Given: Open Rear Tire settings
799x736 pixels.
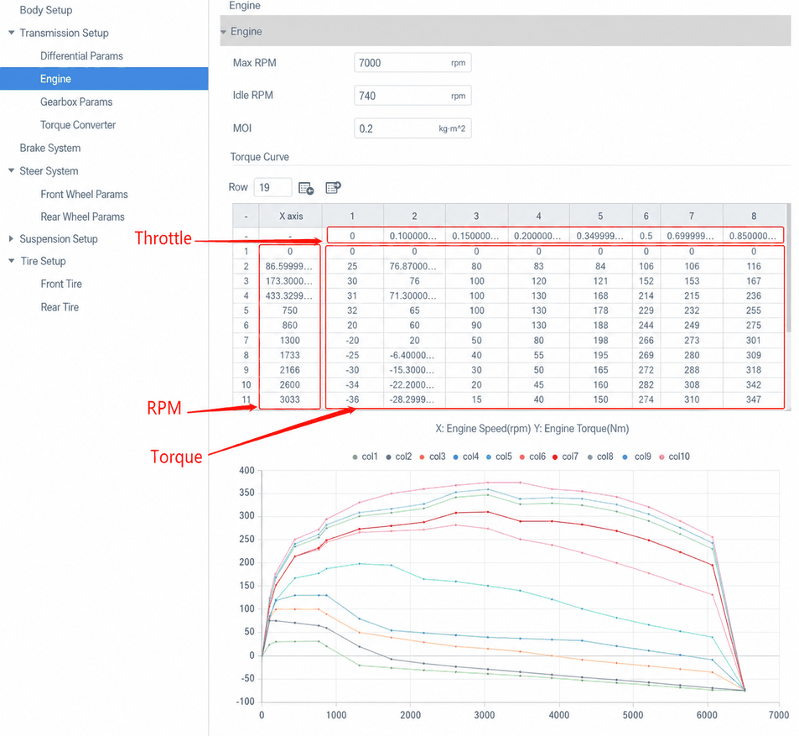Looking at the screenshot, I should click(60, 307).
